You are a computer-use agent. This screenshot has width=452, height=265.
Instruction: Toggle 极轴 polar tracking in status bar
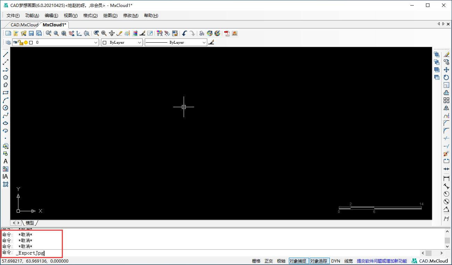point(281,261)
